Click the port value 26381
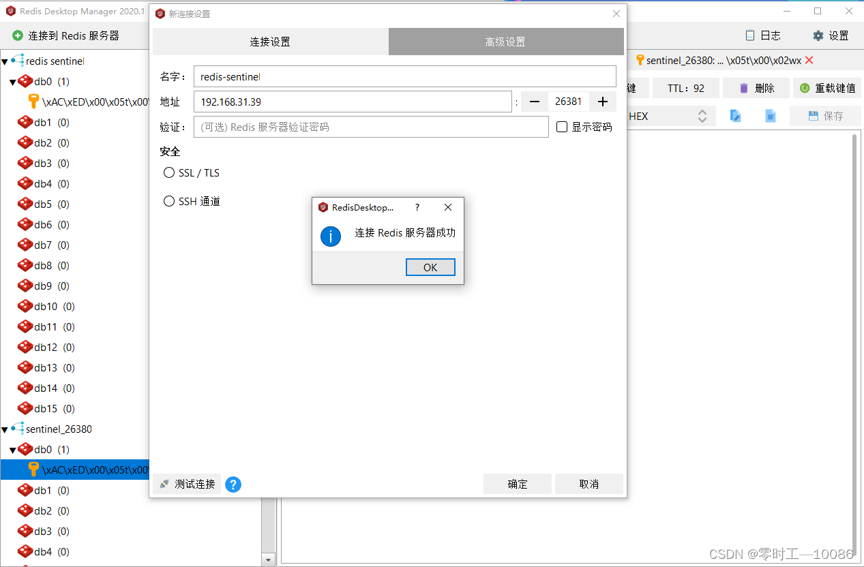 pyautogui.click(x=568, y=102)
